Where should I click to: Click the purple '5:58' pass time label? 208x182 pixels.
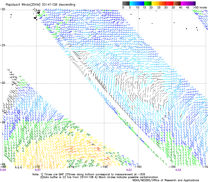pyautogui.click(x=3, y=170)
